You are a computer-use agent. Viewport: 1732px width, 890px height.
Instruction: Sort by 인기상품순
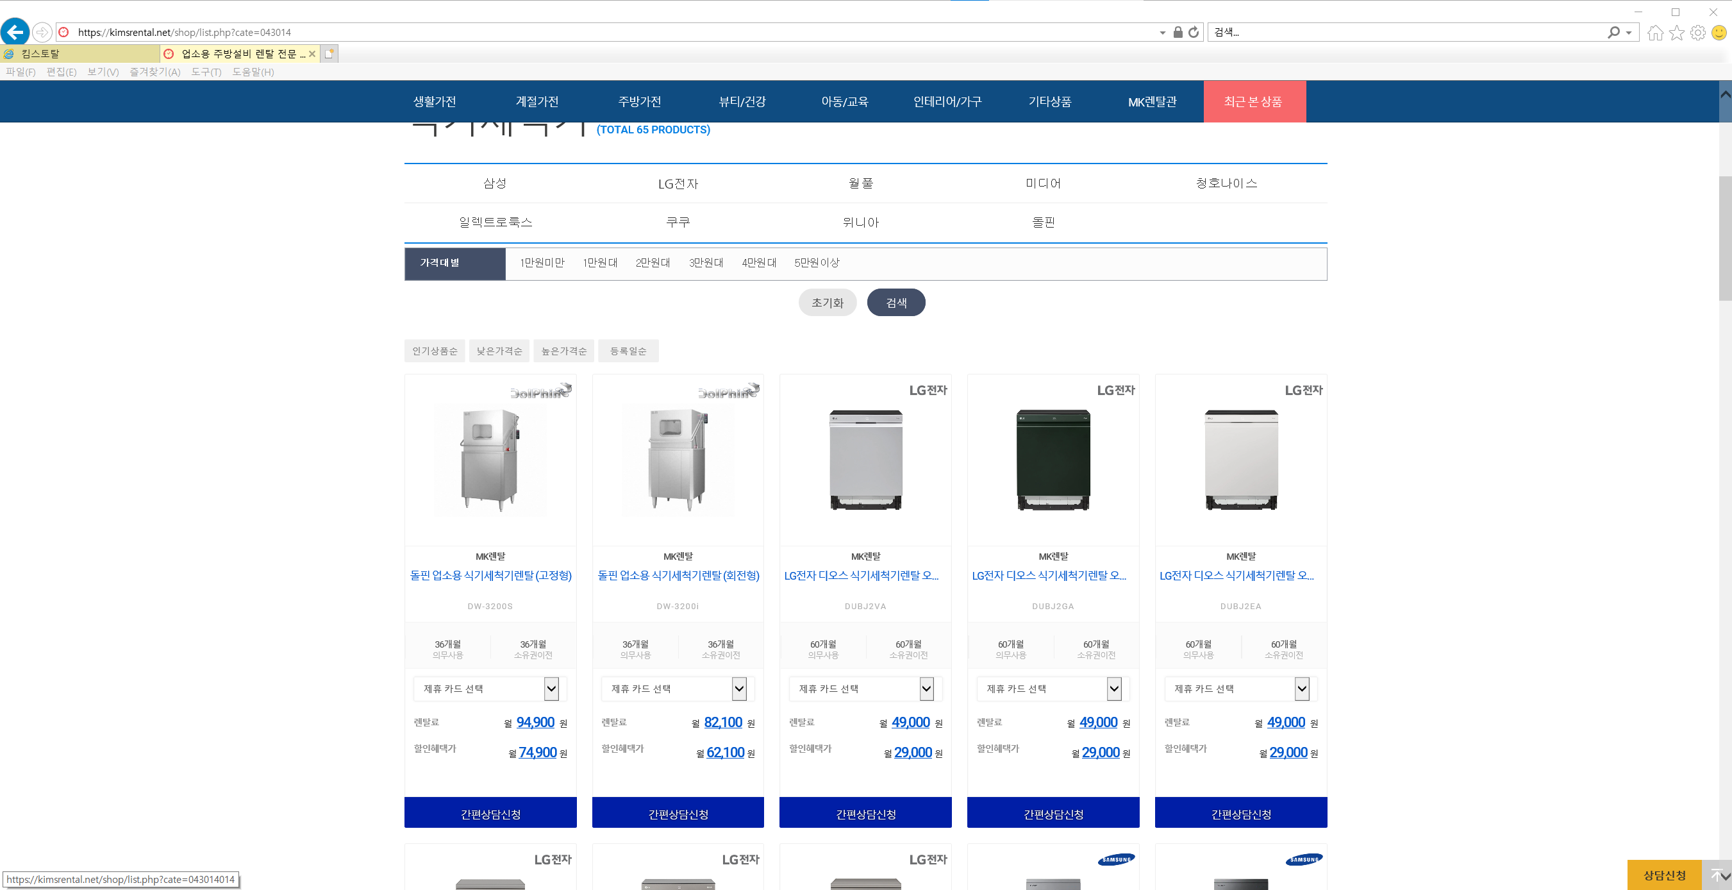pyautogui.click(x=435, y=351)
